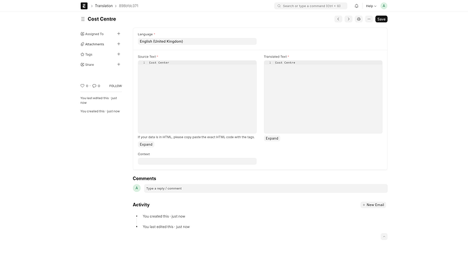Add an Assigned To user
This screenshot has width=468, height=257.
click(x=119, y=34)
